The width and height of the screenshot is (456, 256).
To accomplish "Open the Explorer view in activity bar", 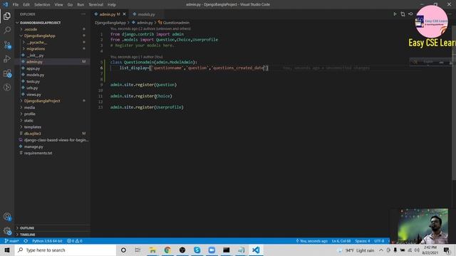I will (7, 16).
